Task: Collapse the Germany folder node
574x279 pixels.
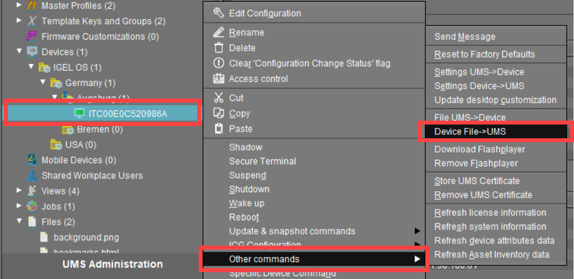Action: (x=43, y=82)
